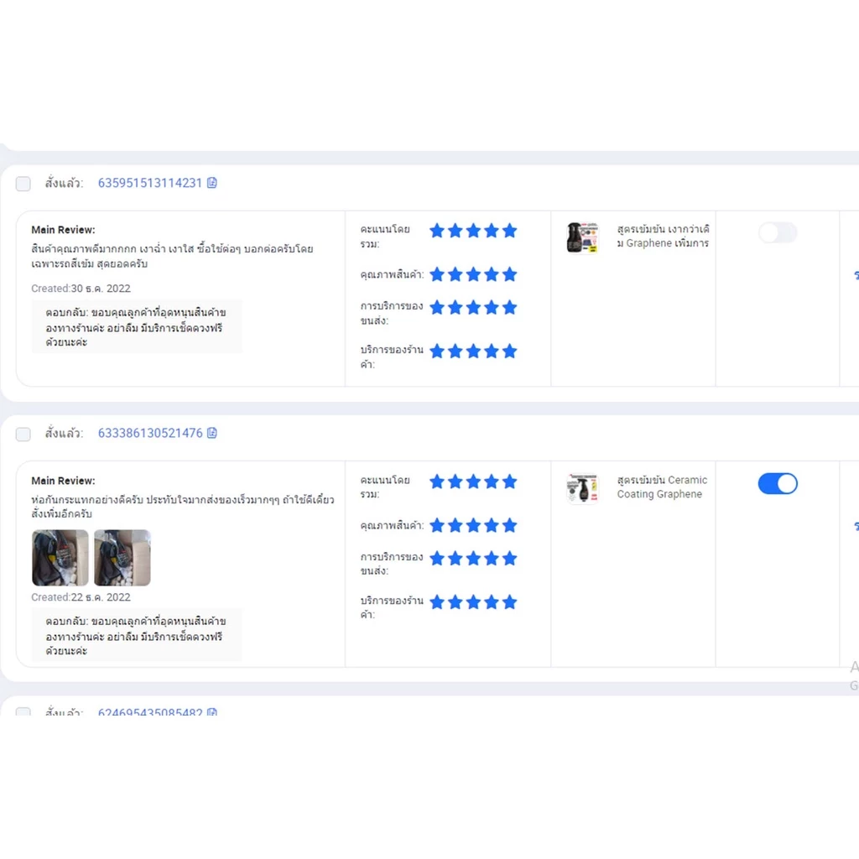The height and width of the screenshot is (859, 859).
Task: Select shop service stars in 22 ธ.ค. review
Action: [473, 602]
